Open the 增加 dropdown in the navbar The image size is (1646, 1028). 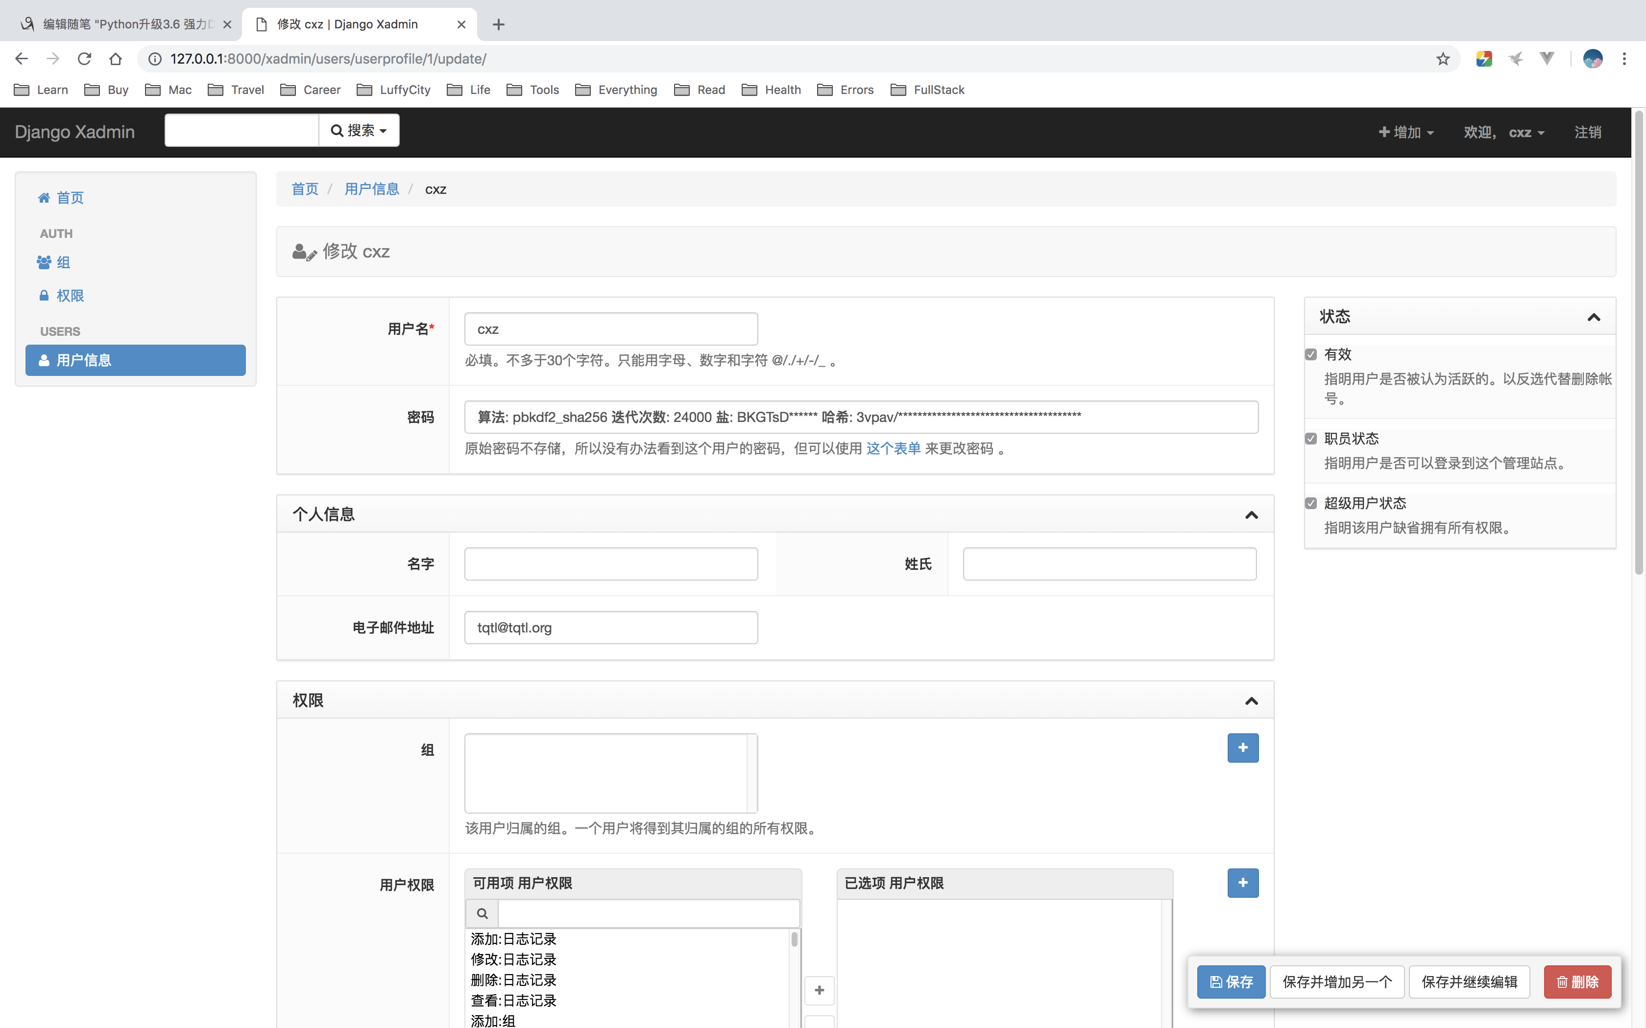[x=1406, y=132]
